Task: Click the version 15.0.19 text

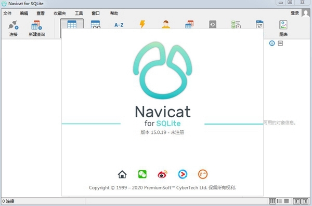Action: (x=162, y=132)
